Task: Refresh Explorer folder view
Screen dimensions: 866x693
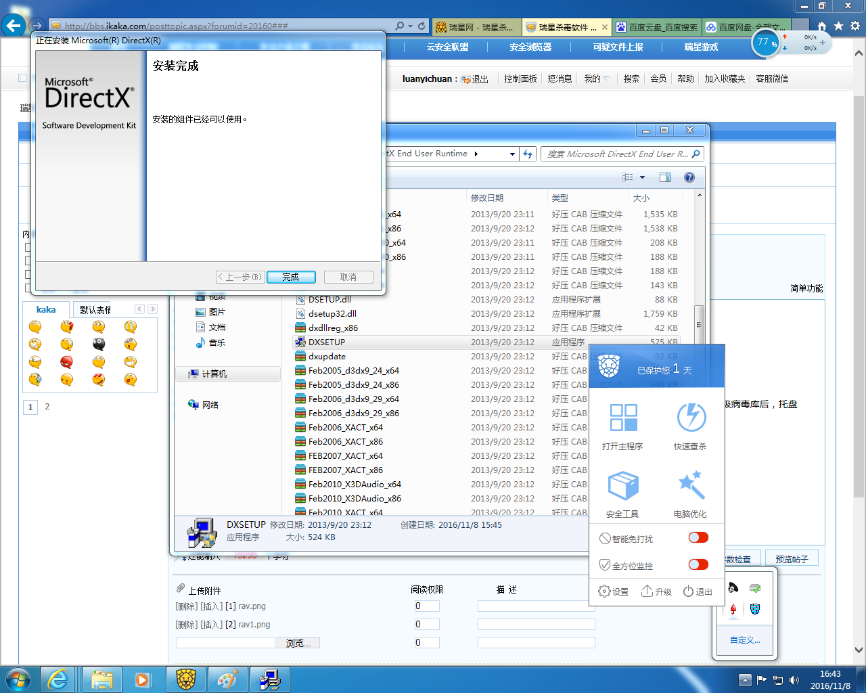Action: tap(528, 154)
